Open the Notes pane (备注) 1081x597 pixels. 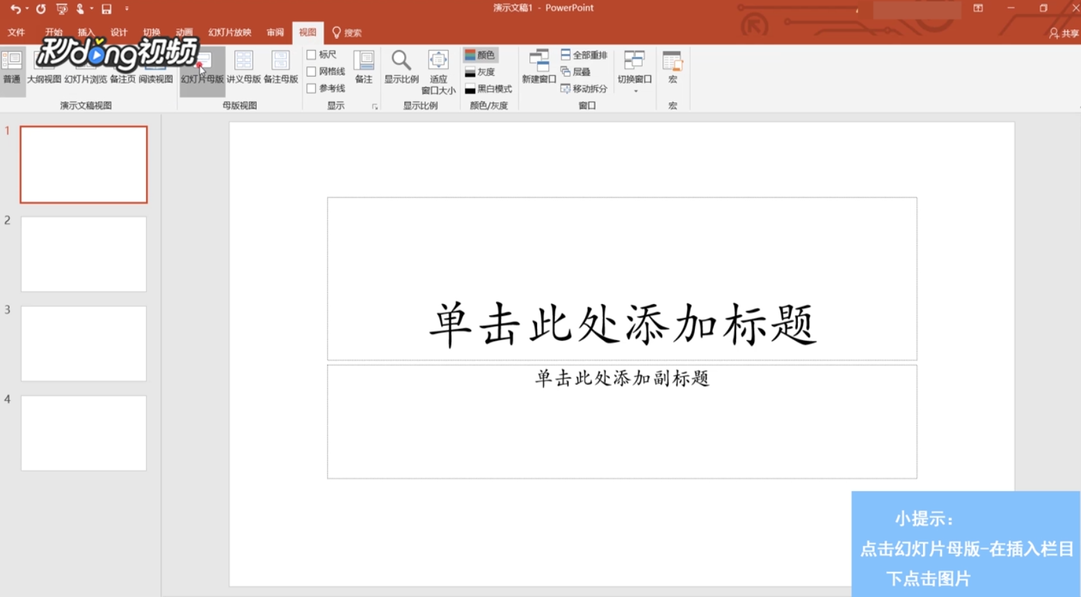tap(364, 67)
